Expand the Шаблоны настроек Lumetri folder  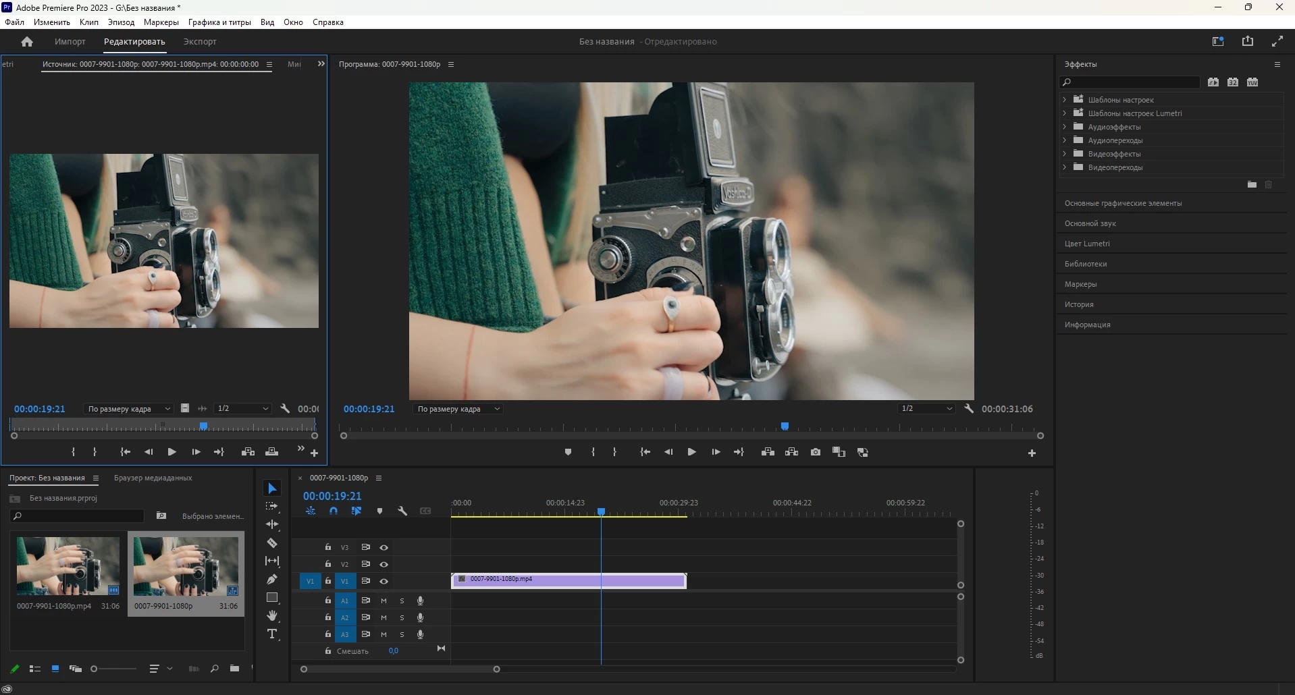click(x=1065, y=113)
